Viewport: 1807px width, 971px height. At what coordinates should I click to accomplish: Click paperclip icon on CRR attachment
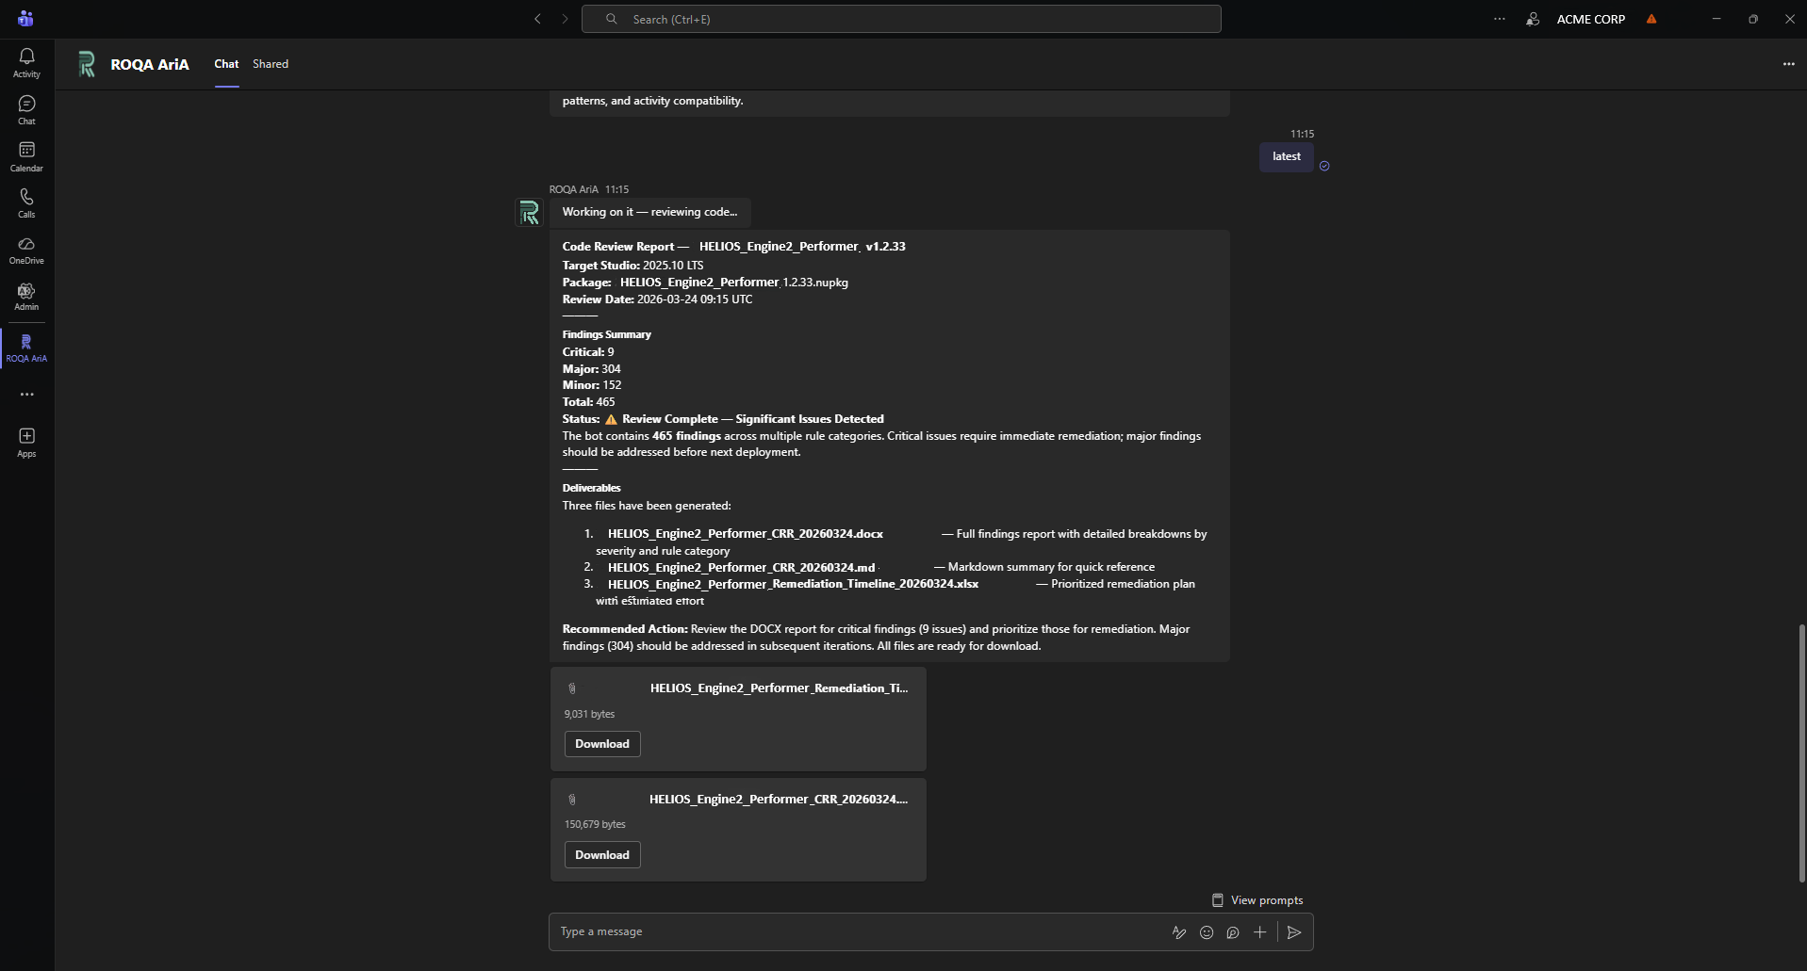pyautogui.click(x=572, y=800)
